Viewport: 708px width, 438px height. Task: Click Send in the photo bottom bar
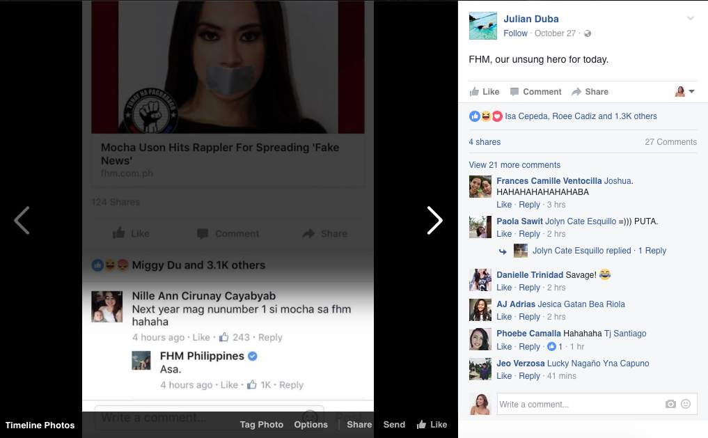coord(394,425)
